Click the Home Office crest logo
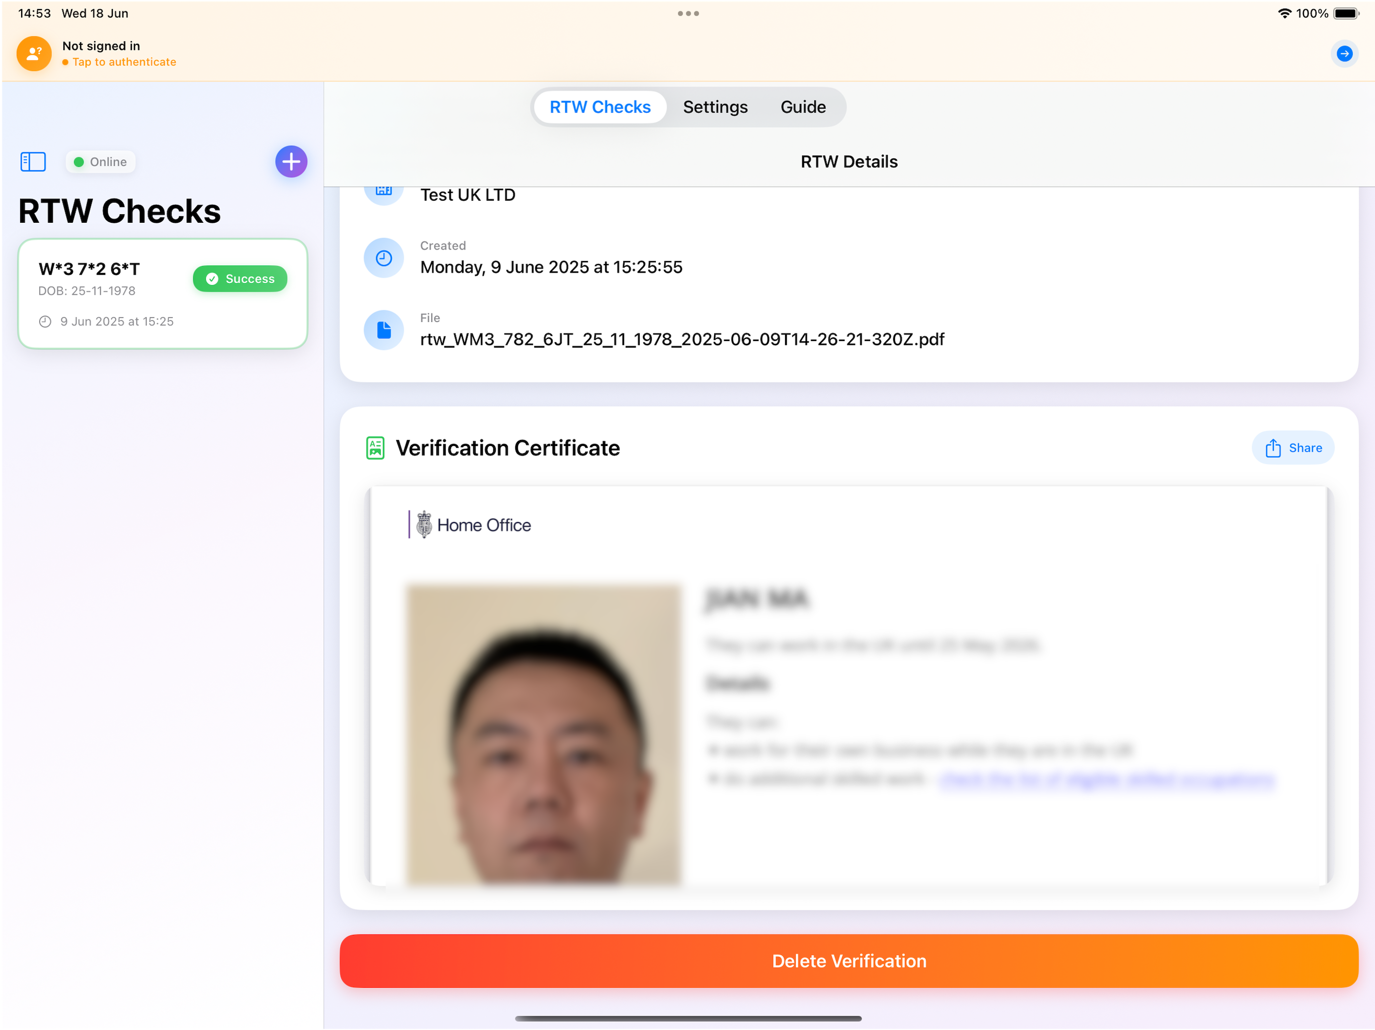 [x=424, y=525]
